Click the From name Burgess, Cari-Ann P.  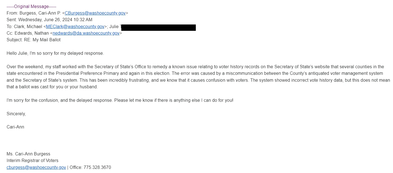[40, 13]
